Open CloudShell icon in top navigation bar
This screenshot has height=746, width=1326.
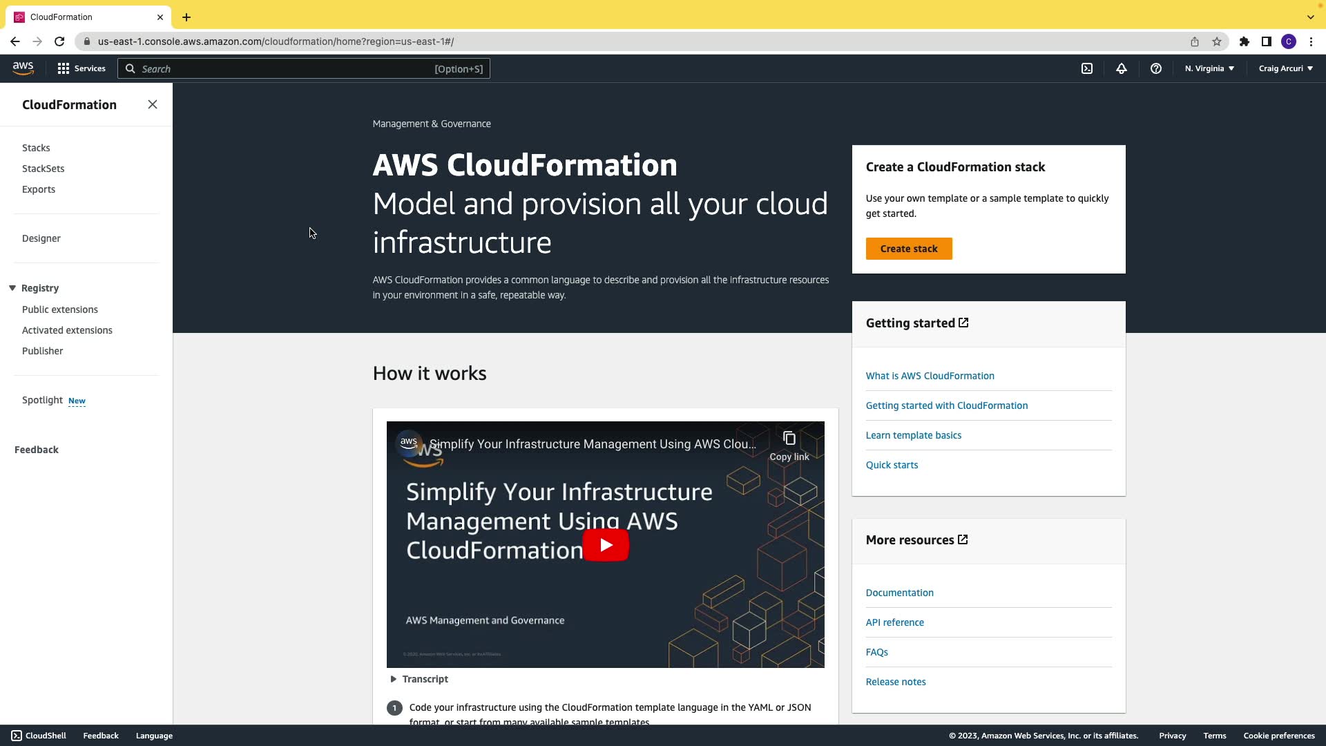[x=1087, y=68]
